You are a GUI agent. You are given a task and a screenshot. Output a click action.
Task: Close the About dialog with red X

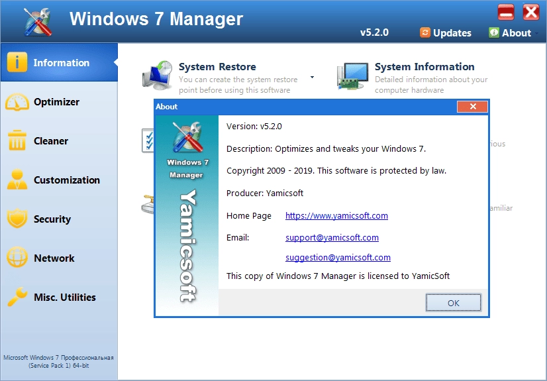pyautogui.click(x=472, y=107)
